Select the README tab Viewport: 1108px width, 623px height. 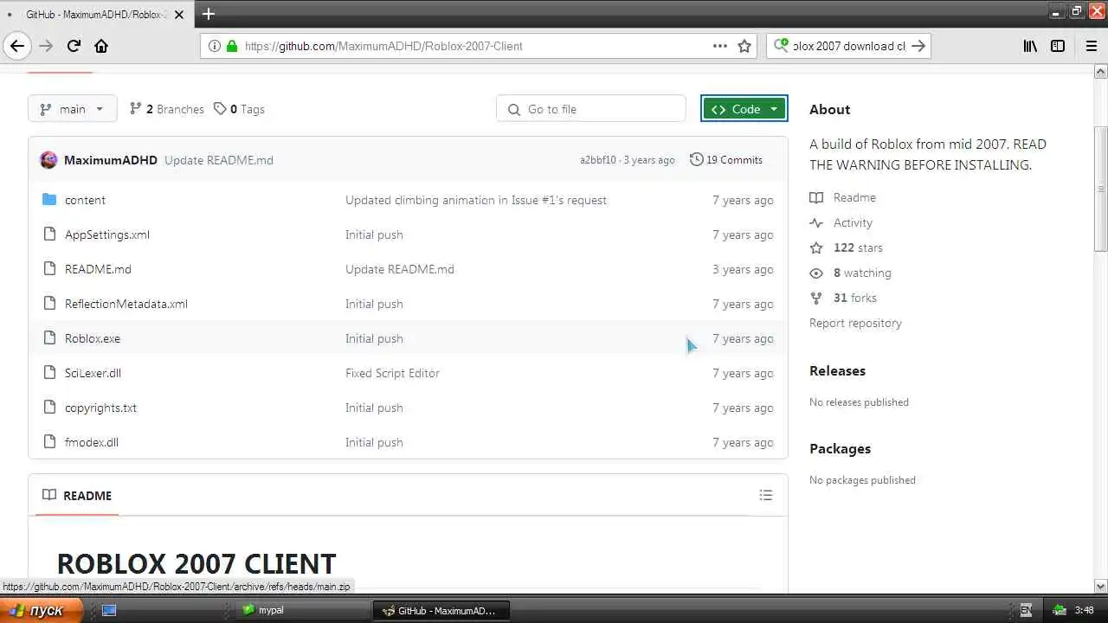coord(77,495)
